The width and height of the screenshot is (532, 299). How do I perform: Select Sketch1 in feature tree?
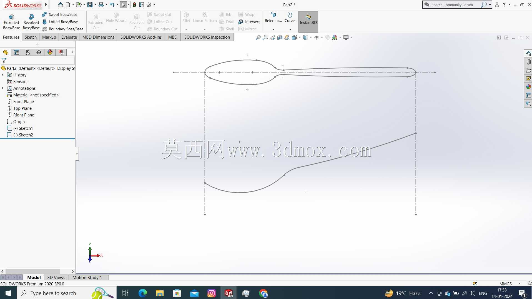20,128
